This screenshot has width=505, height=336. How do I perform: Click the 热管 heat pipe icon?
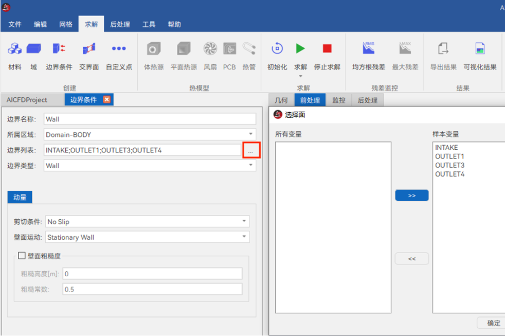(x=249, y=49)
